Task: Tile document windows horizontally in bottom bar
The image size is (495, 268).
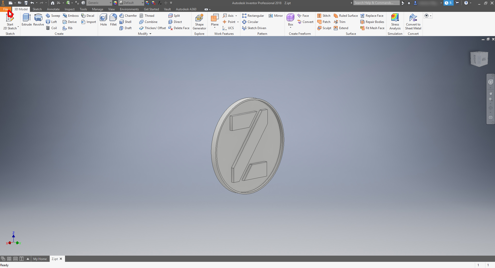Action: pos(15,259)
